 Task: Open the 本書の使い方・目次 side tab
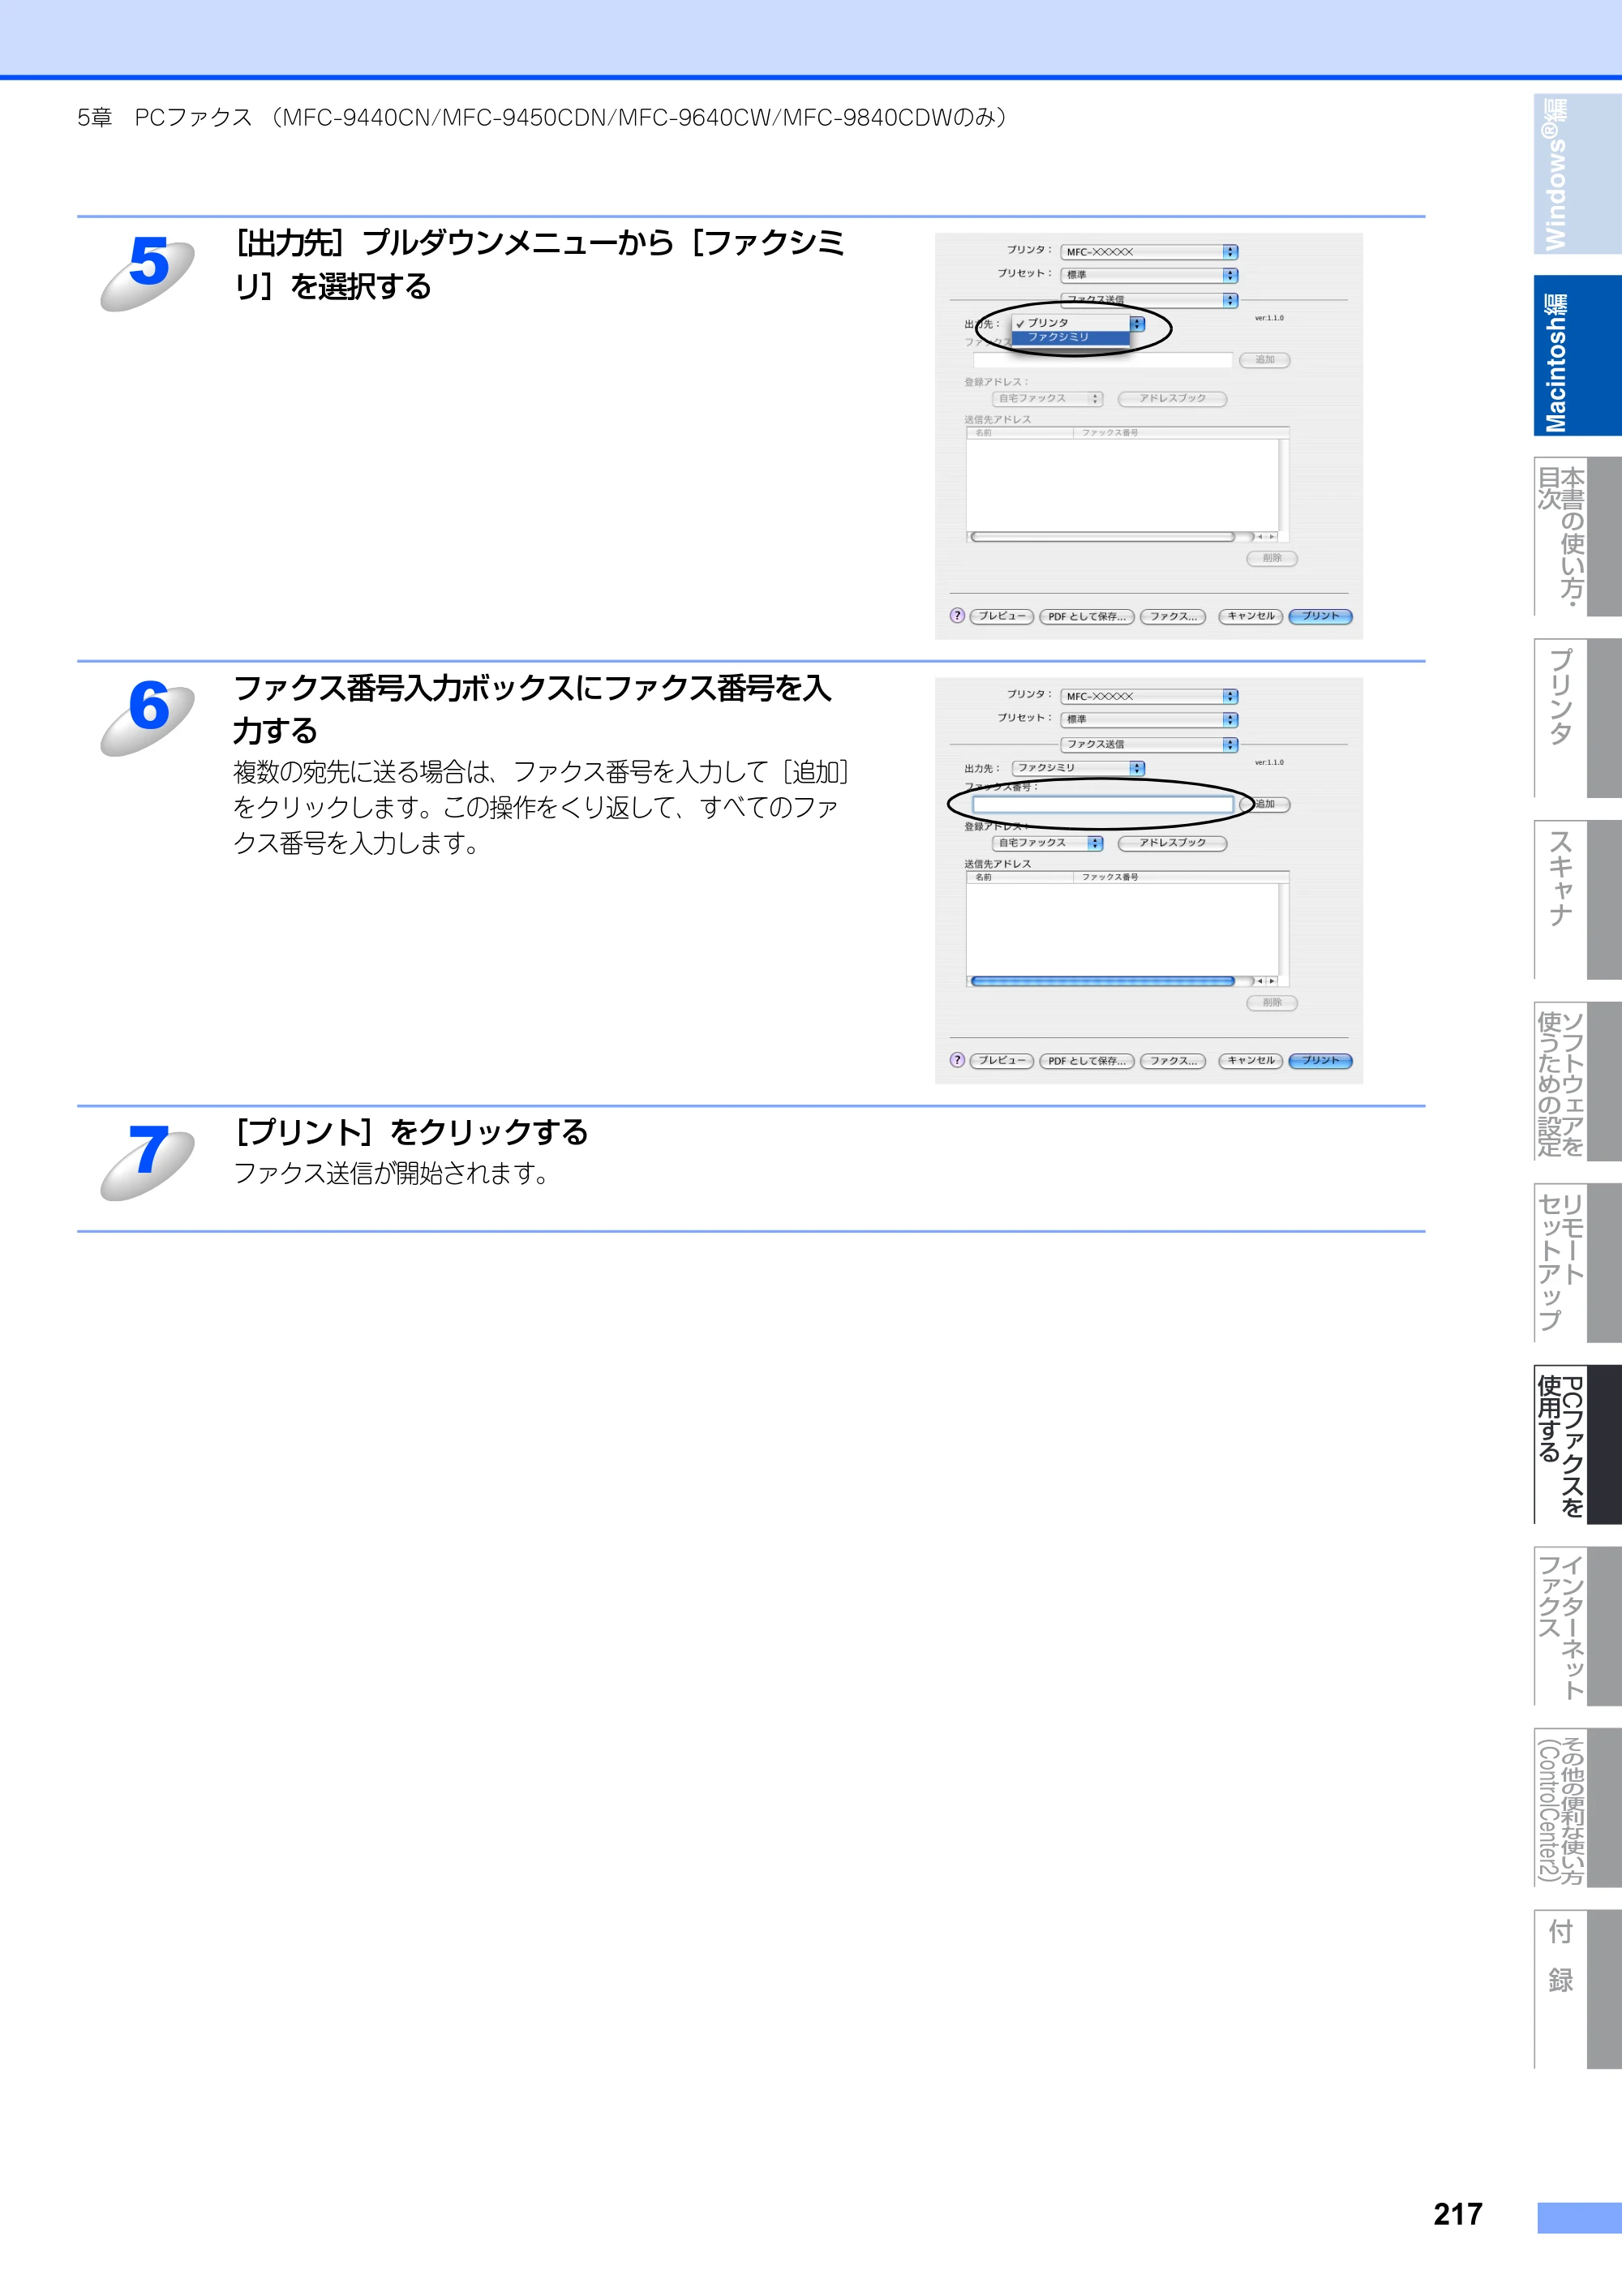[1577, 537]
